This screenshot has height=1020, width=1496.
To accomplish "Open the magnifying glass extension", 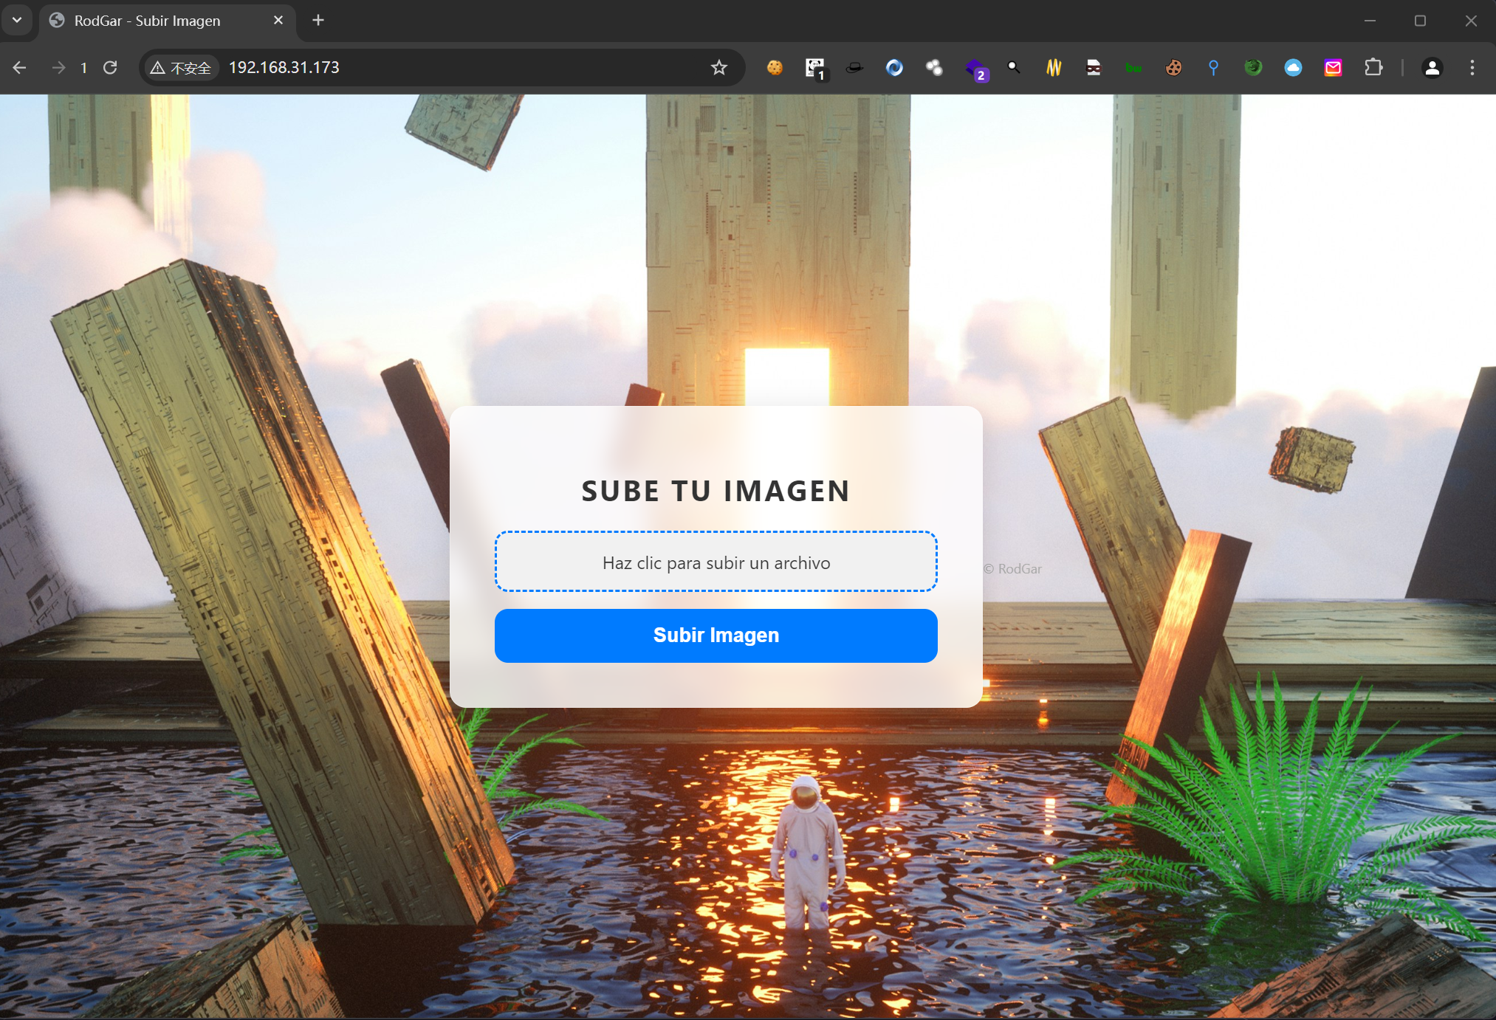I will tap(1014, 68).
